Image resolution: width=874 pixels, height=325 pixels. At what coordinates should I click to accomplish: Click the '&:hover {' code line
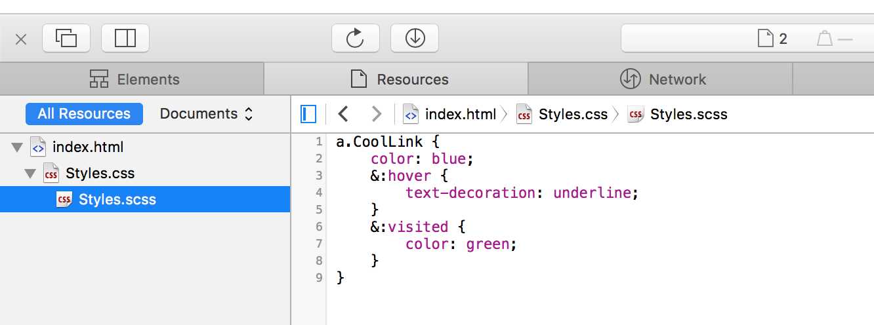point(409,176)
